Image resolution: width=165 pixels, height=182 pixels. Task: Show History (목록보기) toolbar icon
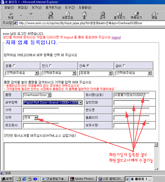136,15
